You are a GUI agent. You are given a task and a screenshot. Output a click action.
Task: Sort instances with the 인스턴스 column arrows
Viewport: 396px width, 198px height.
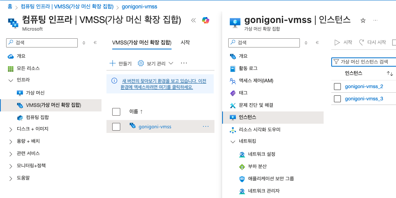click(390, 74)
